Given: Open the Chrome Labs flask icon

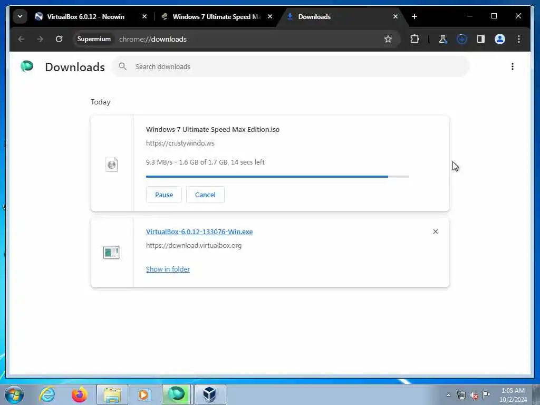Looking at the screenshot, I should pos(442,39).
